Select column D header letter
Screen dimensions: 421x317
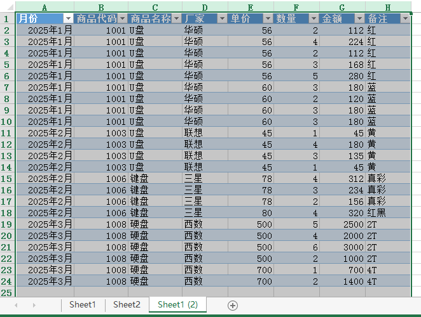point(205,6)
